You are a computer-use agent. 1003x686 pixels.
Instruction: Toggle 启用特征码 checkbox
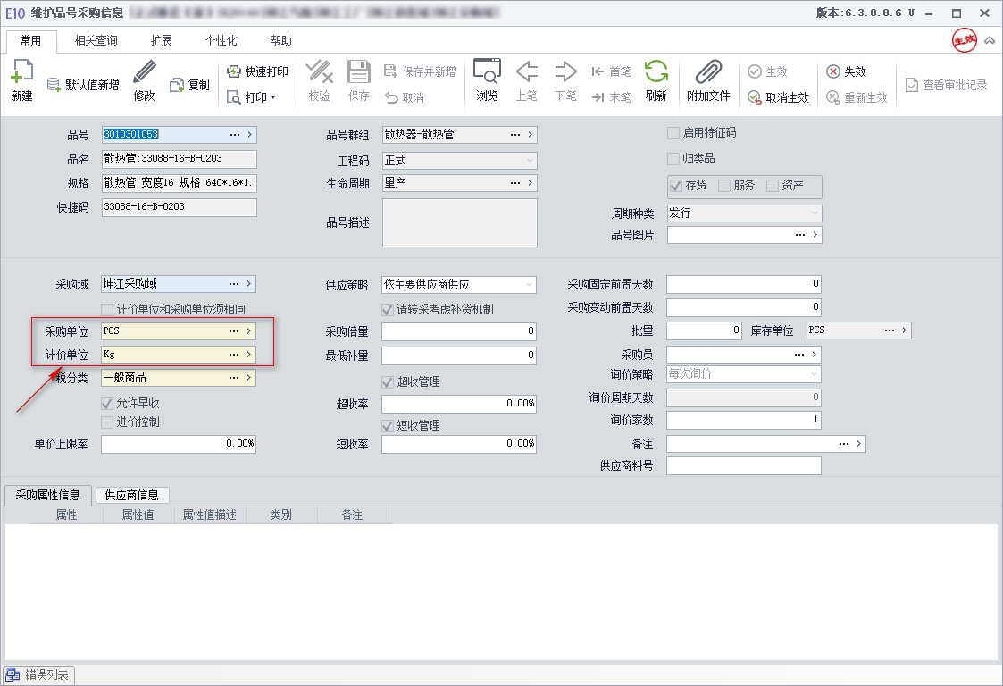click(x=673, y=132)
